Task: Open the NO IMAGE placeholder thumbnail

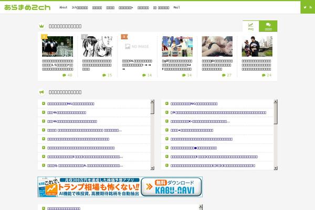Action: pyautogui.click(x=137, y=46)
